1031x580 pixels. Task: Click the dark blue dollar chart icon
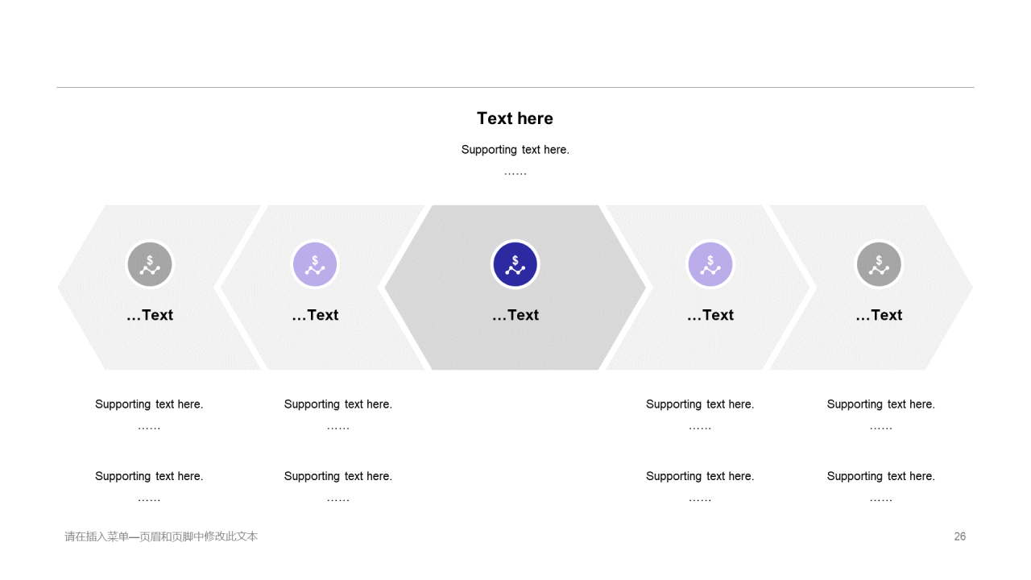515,264
